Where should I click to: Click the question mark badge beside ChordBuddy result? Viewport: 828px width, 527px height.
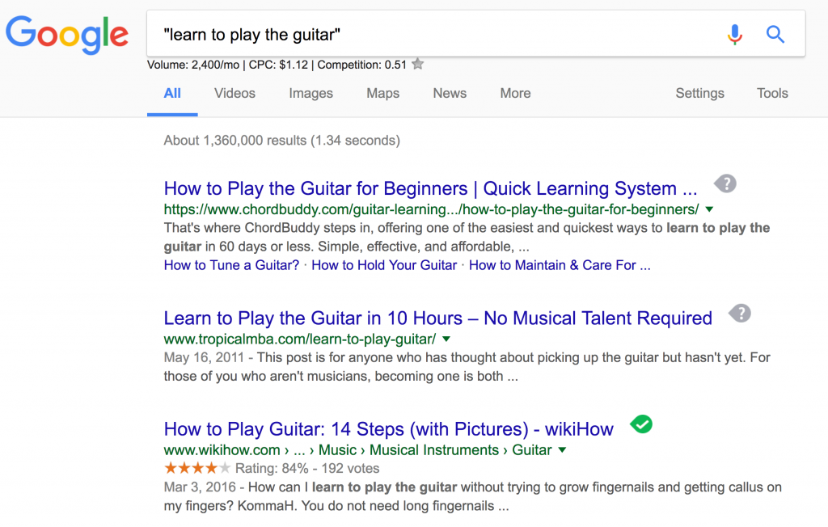[725, 183]
